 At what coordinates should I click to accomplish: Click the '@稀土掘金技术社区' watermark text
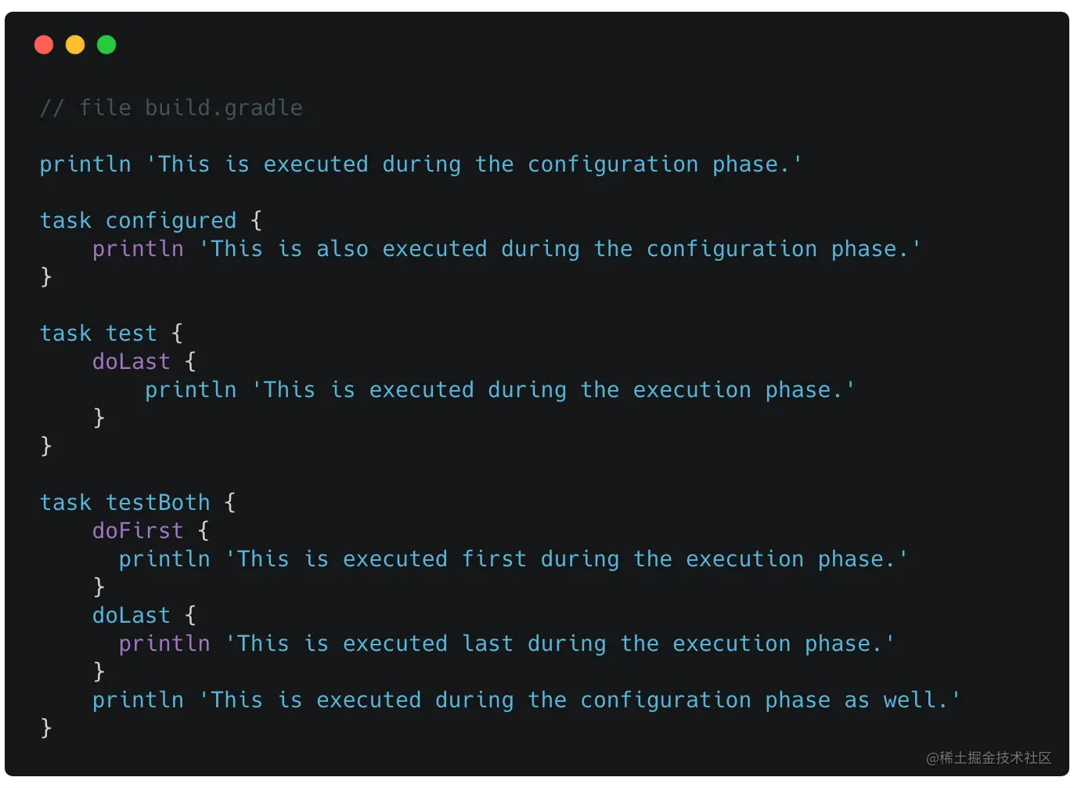click(988, 758)
